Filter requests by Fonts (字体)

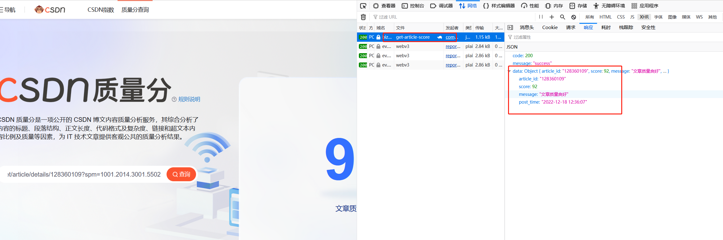[658, 17]
